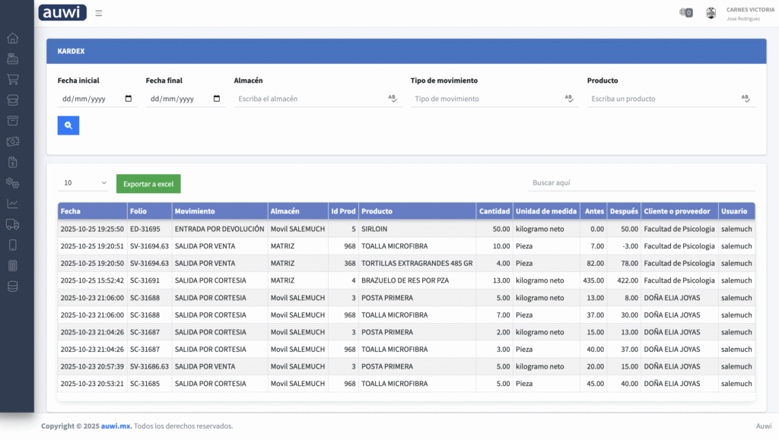
Task: Toggle the hamburger menu beside auwi logo
Action: click(99, 13)
